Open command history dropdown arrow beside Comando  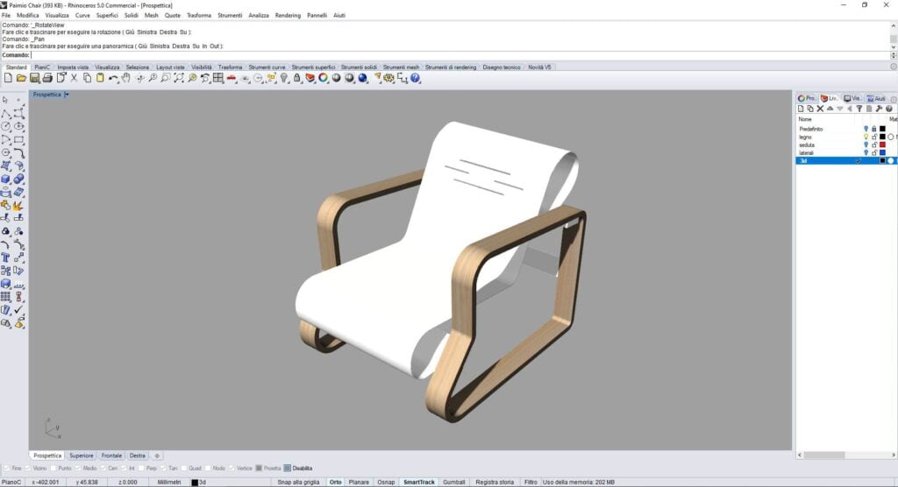[894, 55]
